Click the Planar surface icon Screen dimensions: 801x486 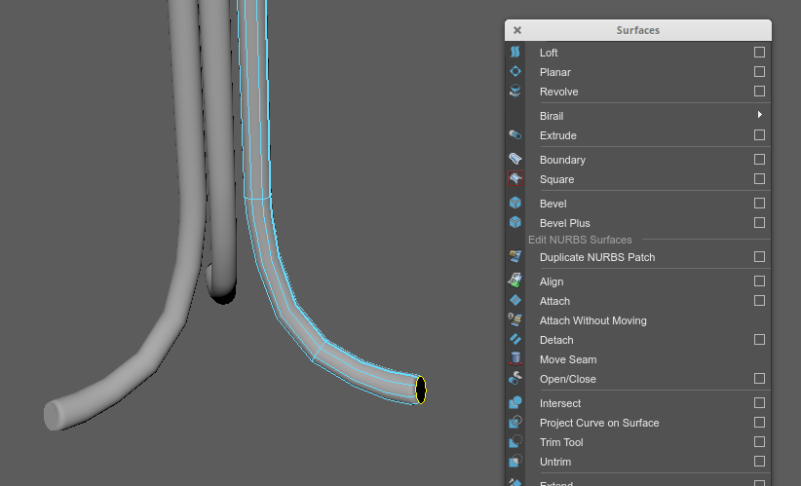[515, 72]
